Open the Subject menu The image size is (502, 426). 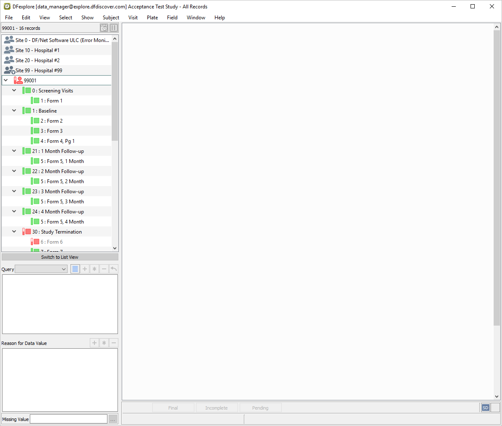pyautogui.click(x=111, y=18)
